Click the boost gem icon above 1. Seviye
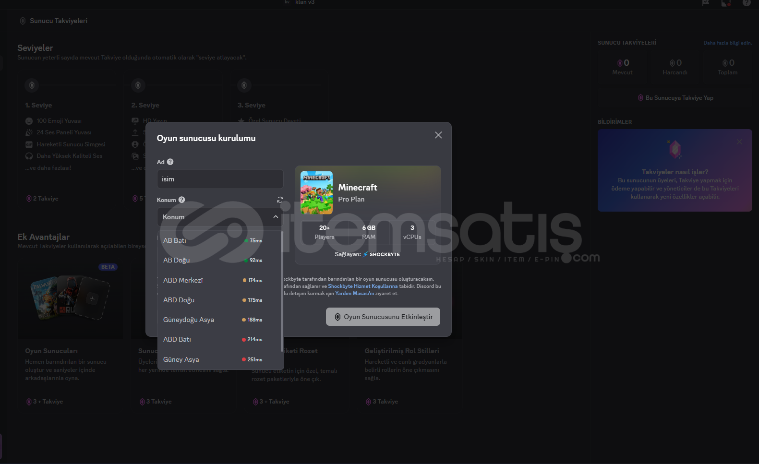The image size is (759, 464). 32,85
